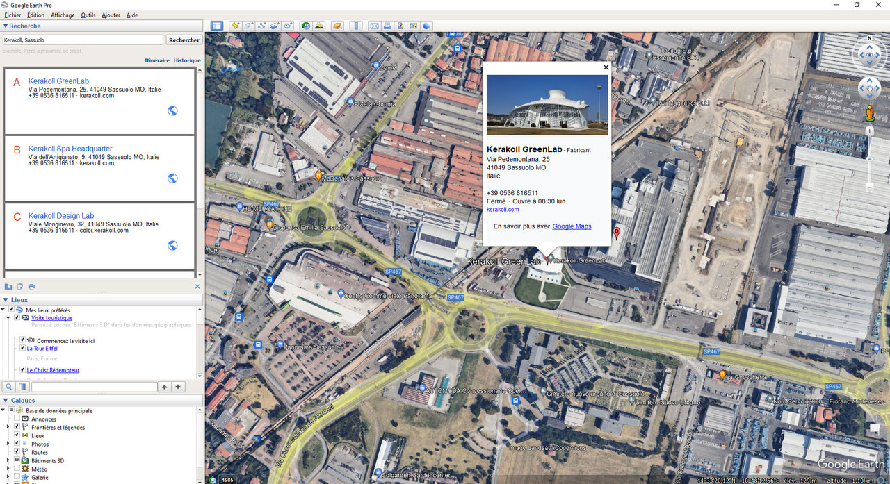The width and height of the screenshot is (890, 484).
Task: Toggle the sidebar visibility toolbar button
Action: [x=217, y=26]
